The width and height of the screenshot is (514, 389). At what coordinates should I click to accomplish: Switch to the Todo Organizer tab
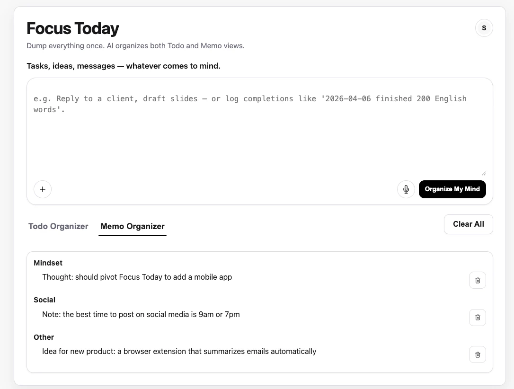point(58,226)
